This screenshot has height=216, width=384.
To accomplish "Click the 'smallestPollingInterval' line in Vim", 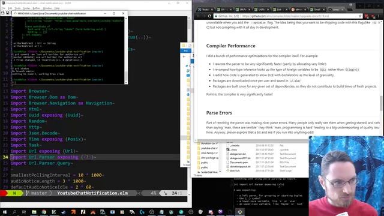I will pos(57,175).
